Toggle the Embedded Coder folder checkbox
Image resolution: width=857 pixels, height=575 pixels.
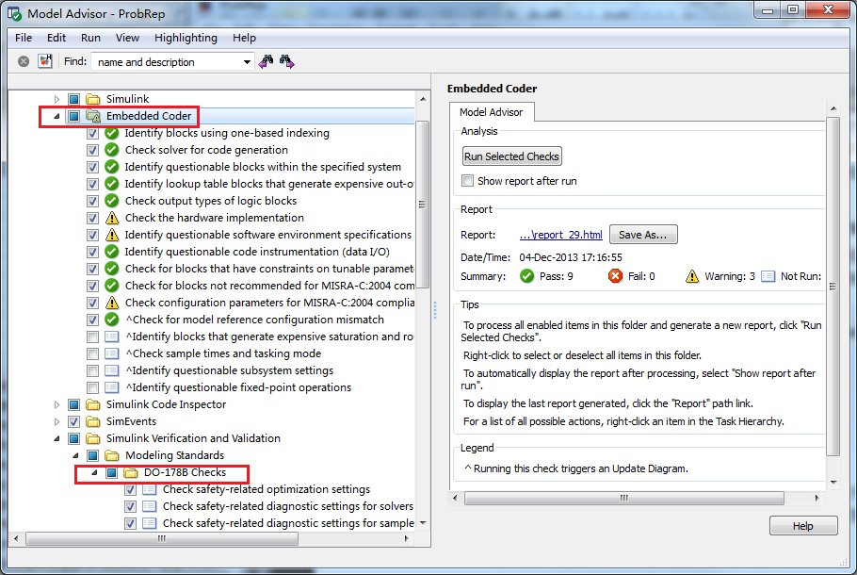73,116
